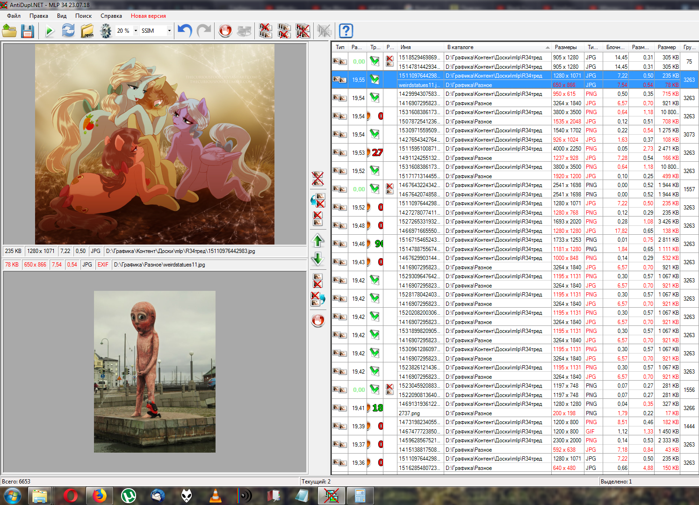
Task: Click the 1280 x 1071 size in first image info
Action: [41, 251]
